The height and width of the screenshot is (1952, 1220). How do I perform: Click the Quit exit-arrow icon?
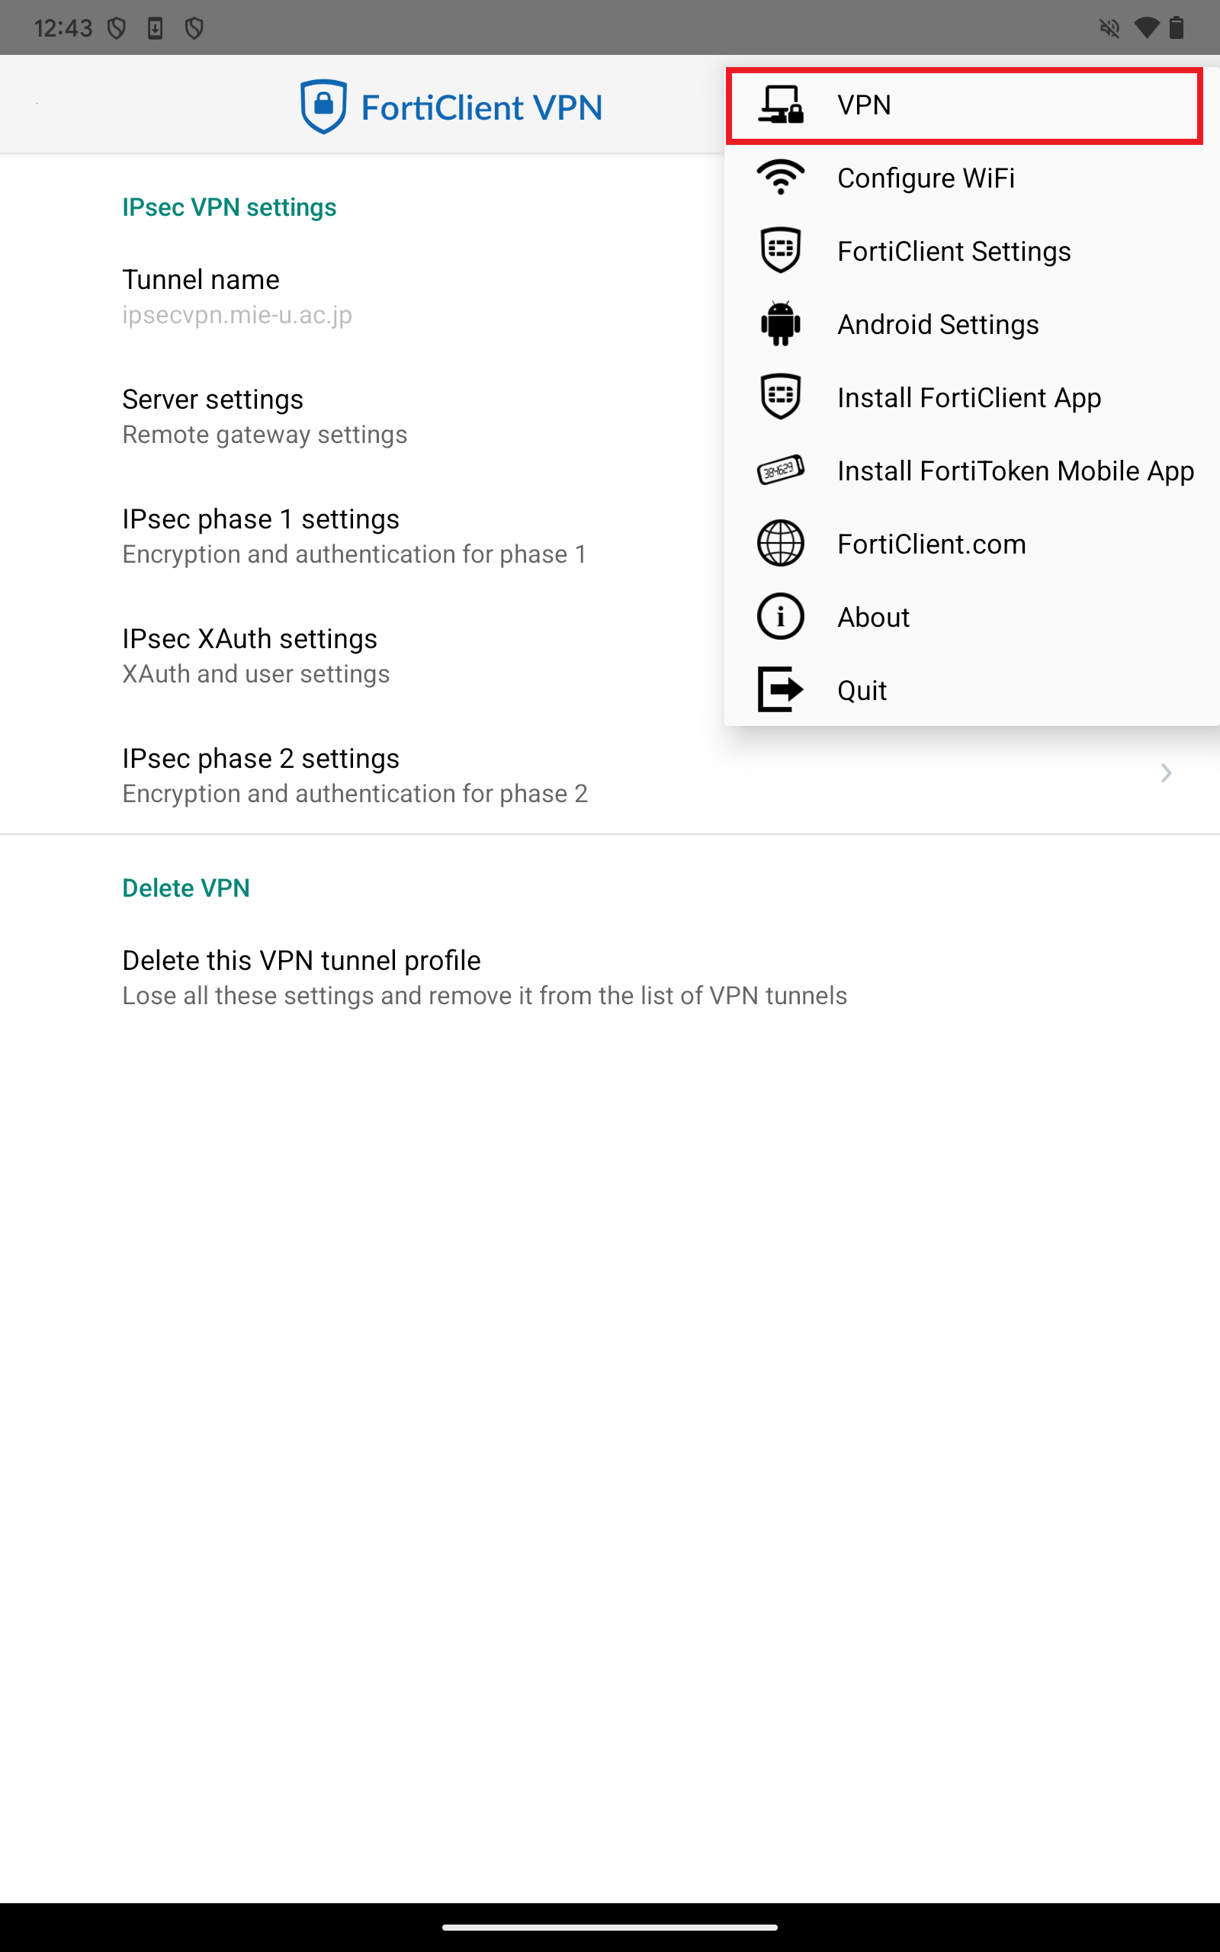(780, 689)
